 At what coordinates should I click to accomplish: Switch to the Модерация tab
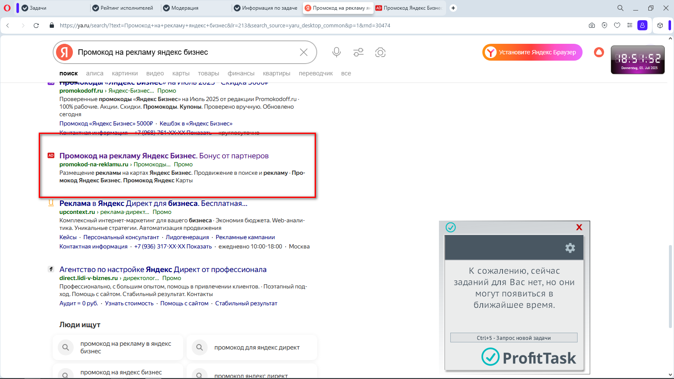click(x=195, y=8)
